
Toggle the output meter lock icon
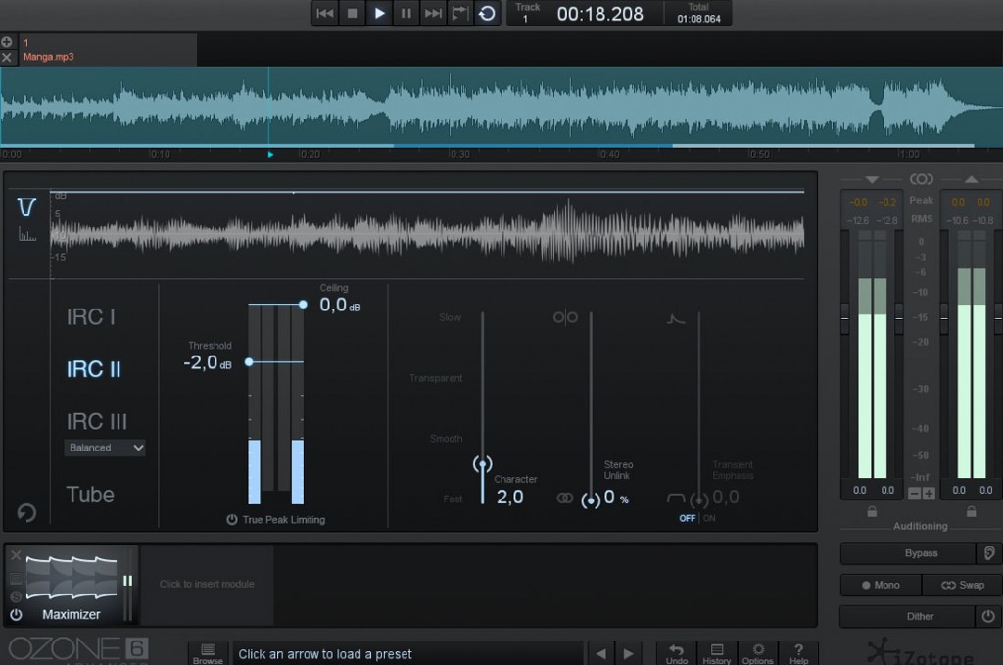click(x=971, y=511)
